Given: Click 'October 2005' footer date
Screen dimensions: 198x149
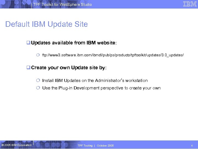Looking at the screenshot, I should coord(105,146).
